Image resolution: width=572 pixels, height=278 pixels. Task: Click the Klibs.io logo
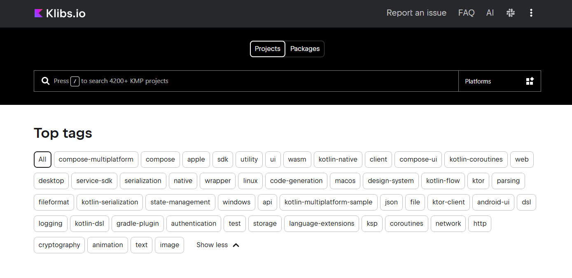coord(60,13)
